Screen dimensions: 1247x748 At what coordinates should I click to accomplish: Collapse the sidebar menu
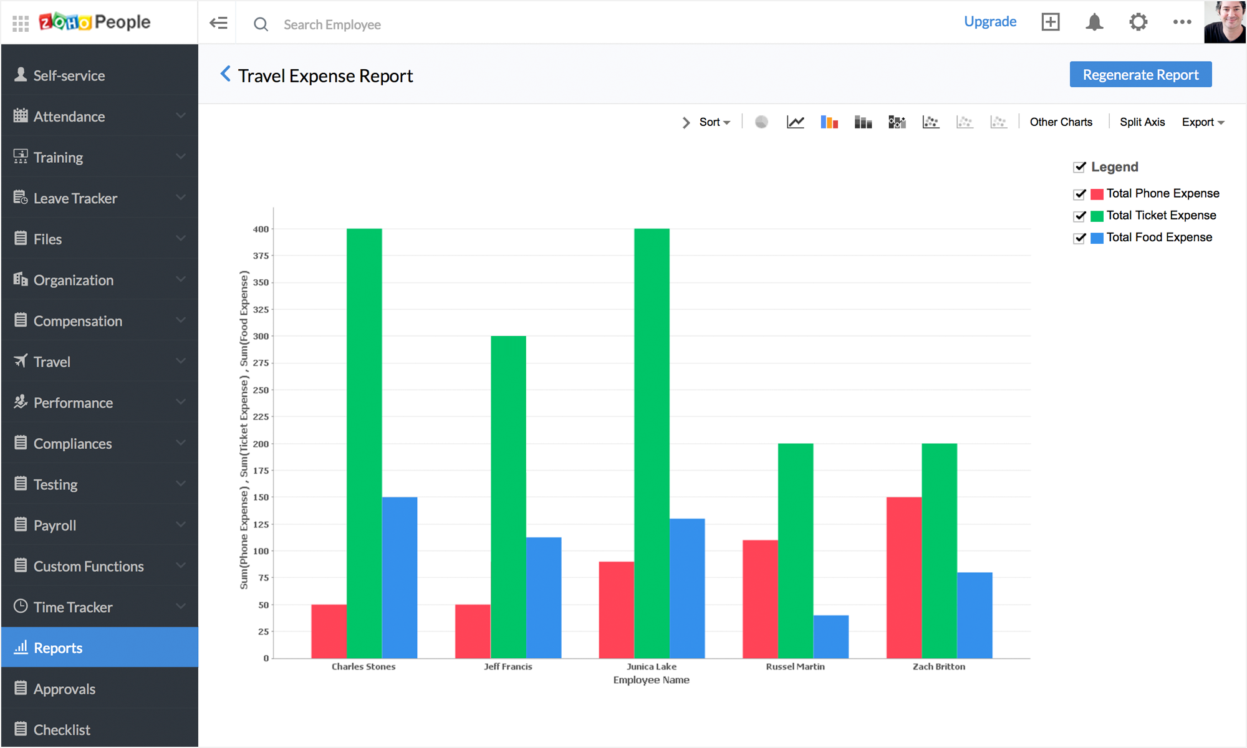pos(218,24)
